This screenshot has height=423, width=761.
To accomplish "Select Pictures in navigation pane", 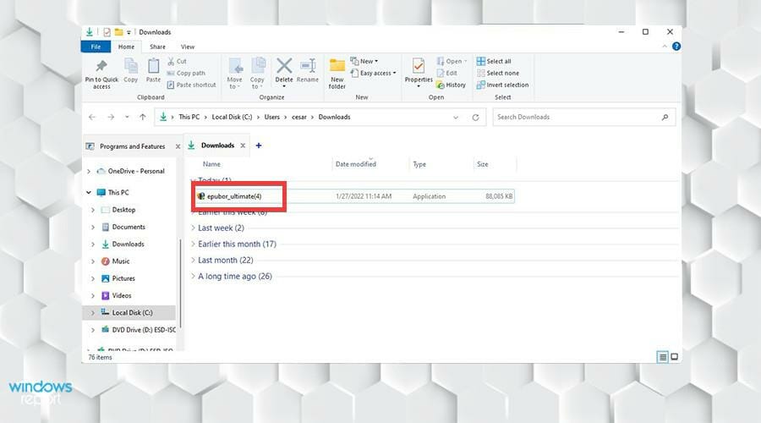I will [123, 278].
